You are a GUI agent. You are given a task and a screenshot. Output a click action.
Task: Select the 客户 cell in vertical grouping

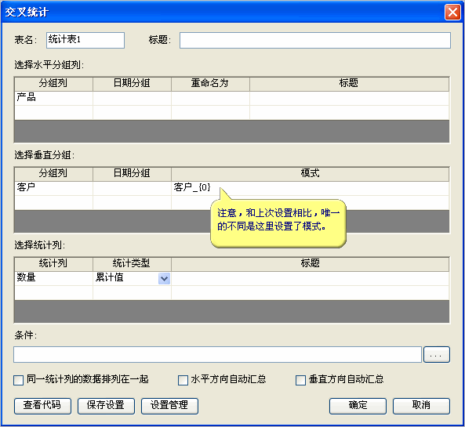(x=53, y=188)
